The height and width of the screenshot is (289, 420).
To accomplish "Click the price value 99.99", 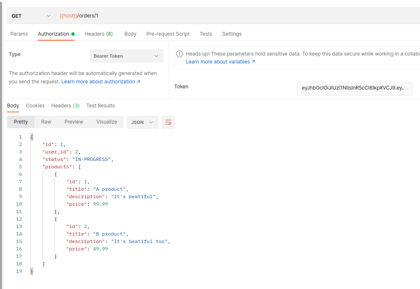I will 100,204.
